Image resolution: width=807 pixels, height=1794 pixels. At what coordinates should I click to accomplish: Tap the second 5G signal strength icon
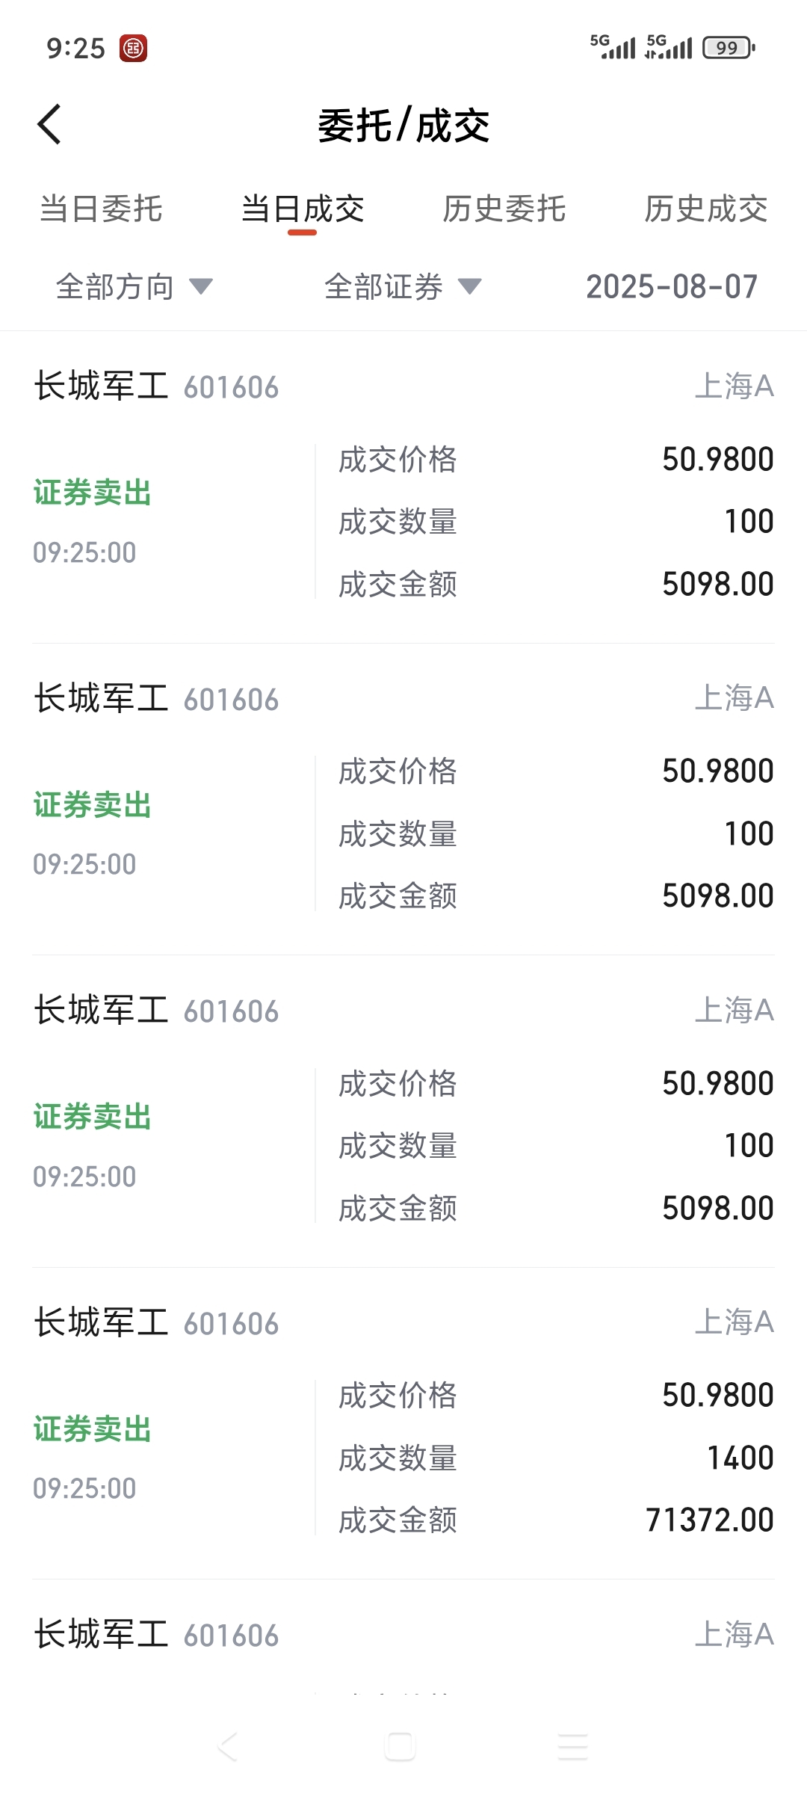[x=670, y=46]
